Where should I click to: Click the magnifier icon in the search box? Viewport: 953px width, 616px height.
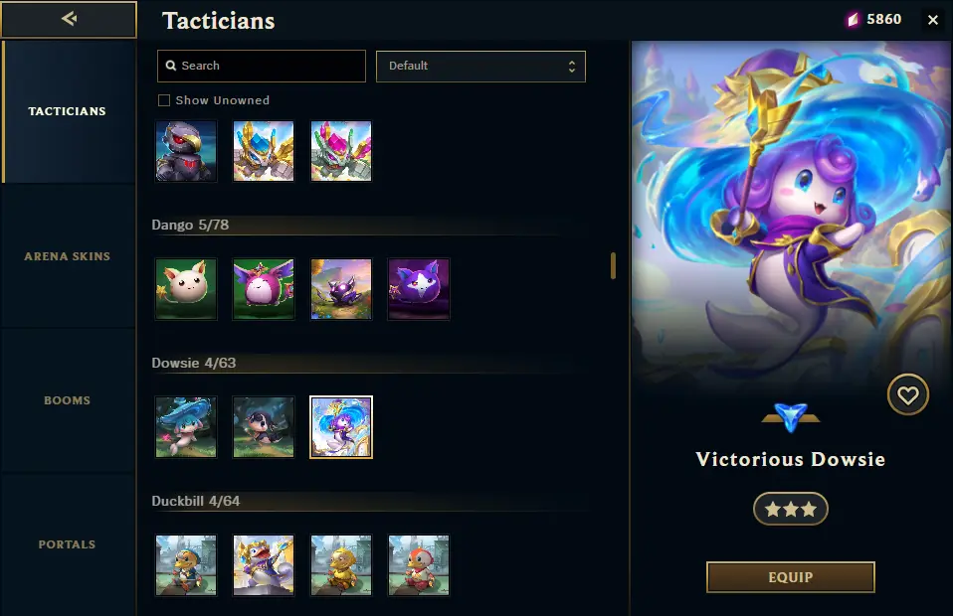click(x=171, y=66)
